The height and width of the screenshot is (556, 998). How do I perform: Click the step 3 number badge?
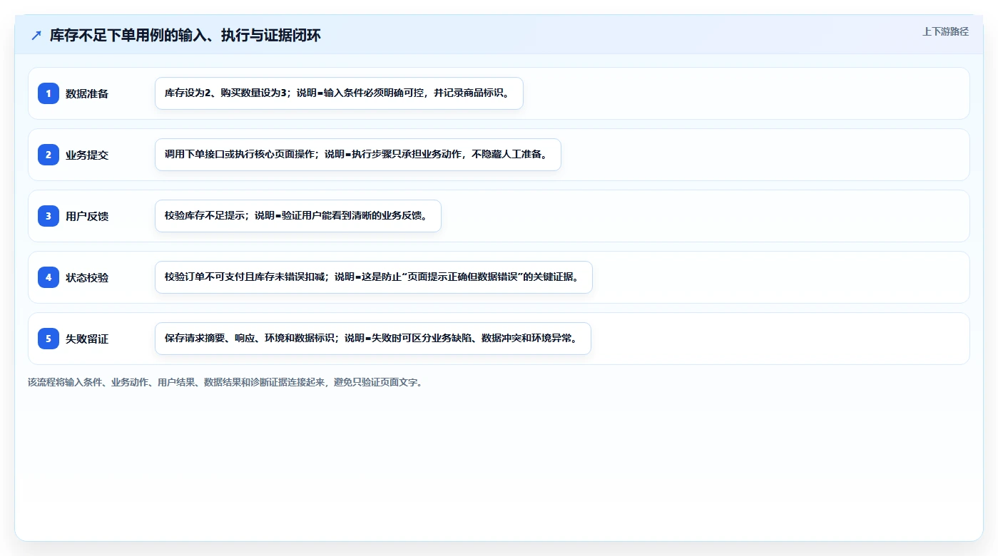[x=49, y=216]
